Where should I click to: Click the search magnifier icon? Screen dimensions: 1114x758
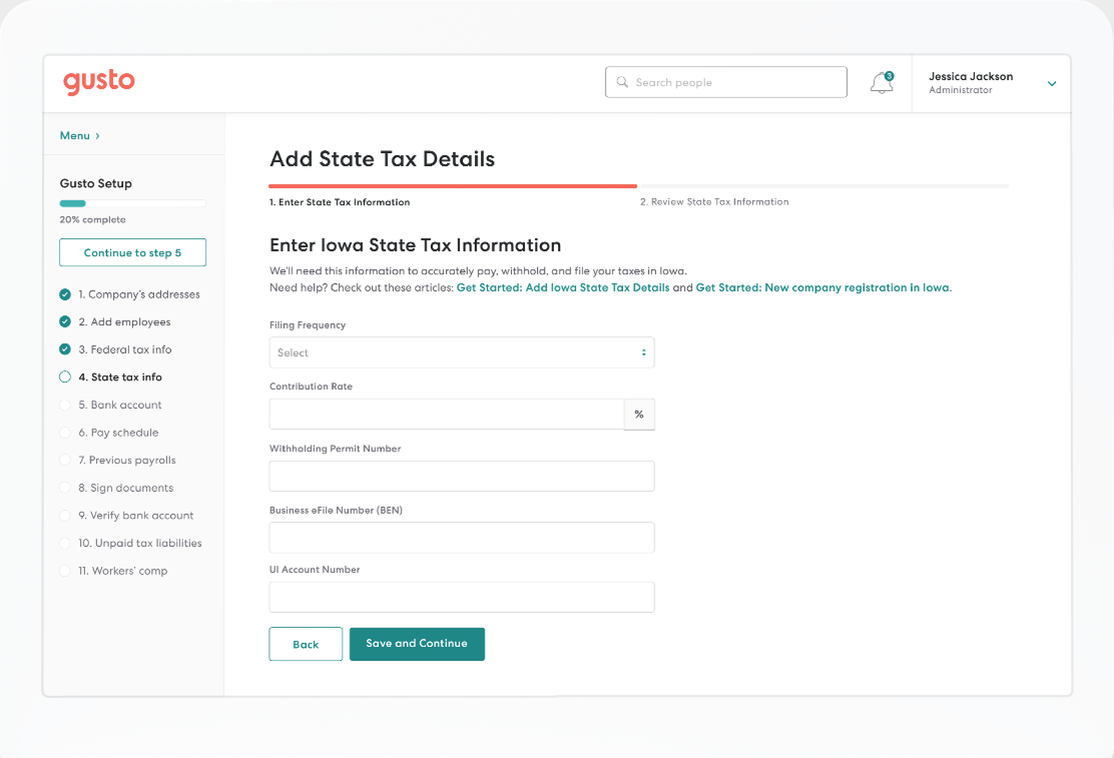point(622,82)
